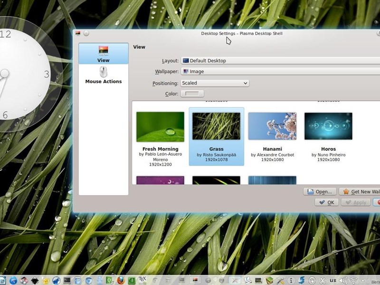
Task: Open the file cabinet manager icon
Action: (x=78, y=280)
